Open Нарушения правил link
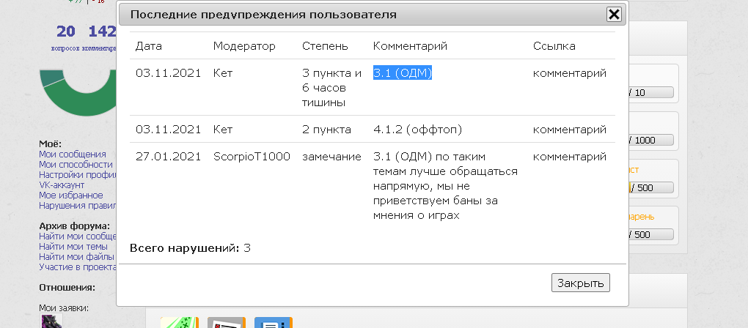 [78, 206]
